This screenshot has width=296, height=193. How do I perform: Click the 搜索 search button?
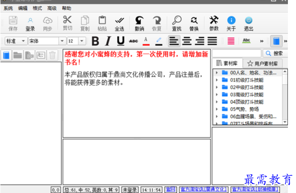[x=275, y=53]
